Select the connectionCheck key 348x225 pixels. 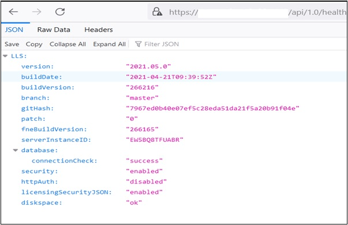pos(64,161)
